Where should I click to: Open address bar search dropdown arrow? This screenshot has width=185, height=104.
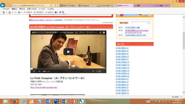click(x=53, y=5)
